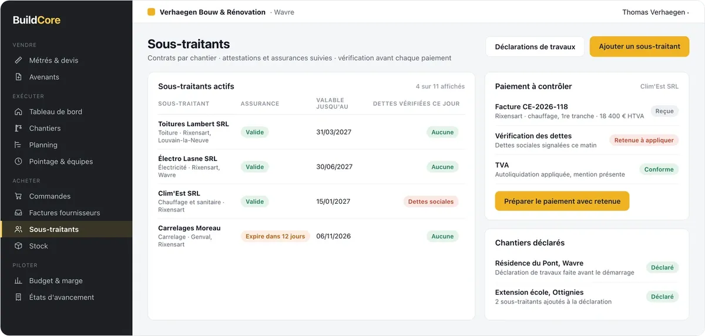Click Déclaré badge for Extension école
Screen dimensions: 705x336
662,297
